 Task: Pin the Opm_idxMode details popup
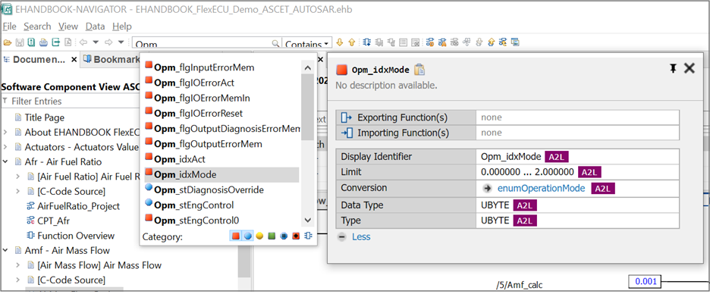673,68
